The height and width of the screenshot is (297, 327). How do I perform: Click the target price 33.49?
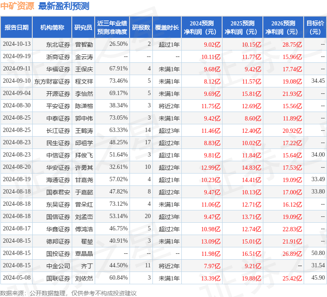point(318,179)
